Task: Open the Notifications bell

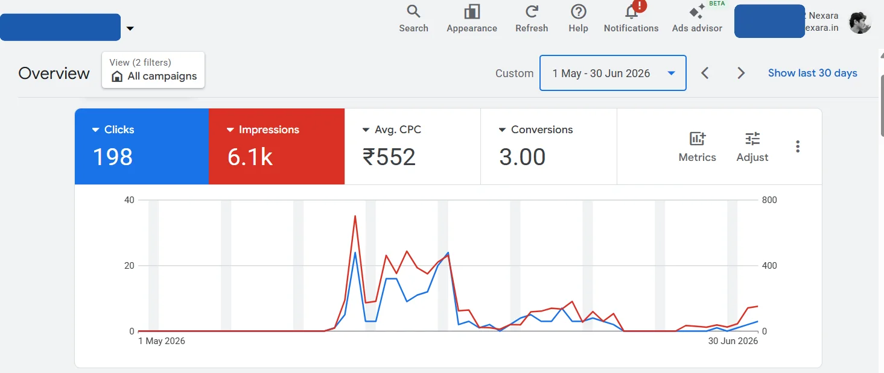Action: 631,19
